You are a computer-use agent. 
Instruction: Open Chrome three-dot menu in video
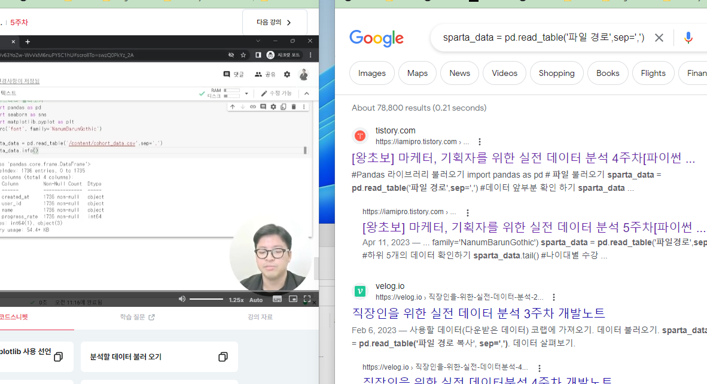click(x=310, y=55)
